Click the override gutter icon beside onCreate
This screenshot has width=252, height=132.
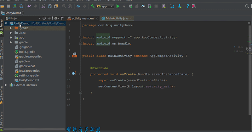pos(74,74)
